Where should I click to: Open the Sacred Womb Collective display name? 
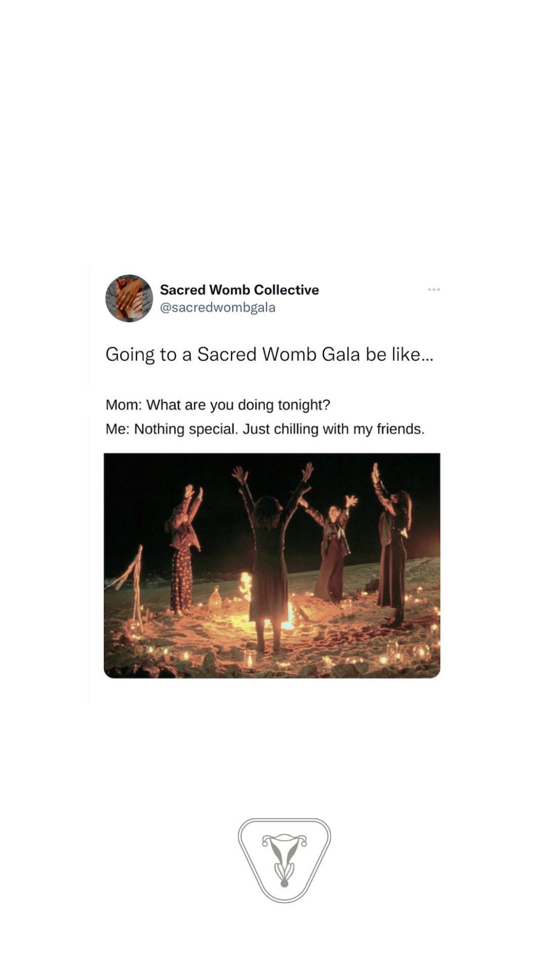click(x=239, y=290)
